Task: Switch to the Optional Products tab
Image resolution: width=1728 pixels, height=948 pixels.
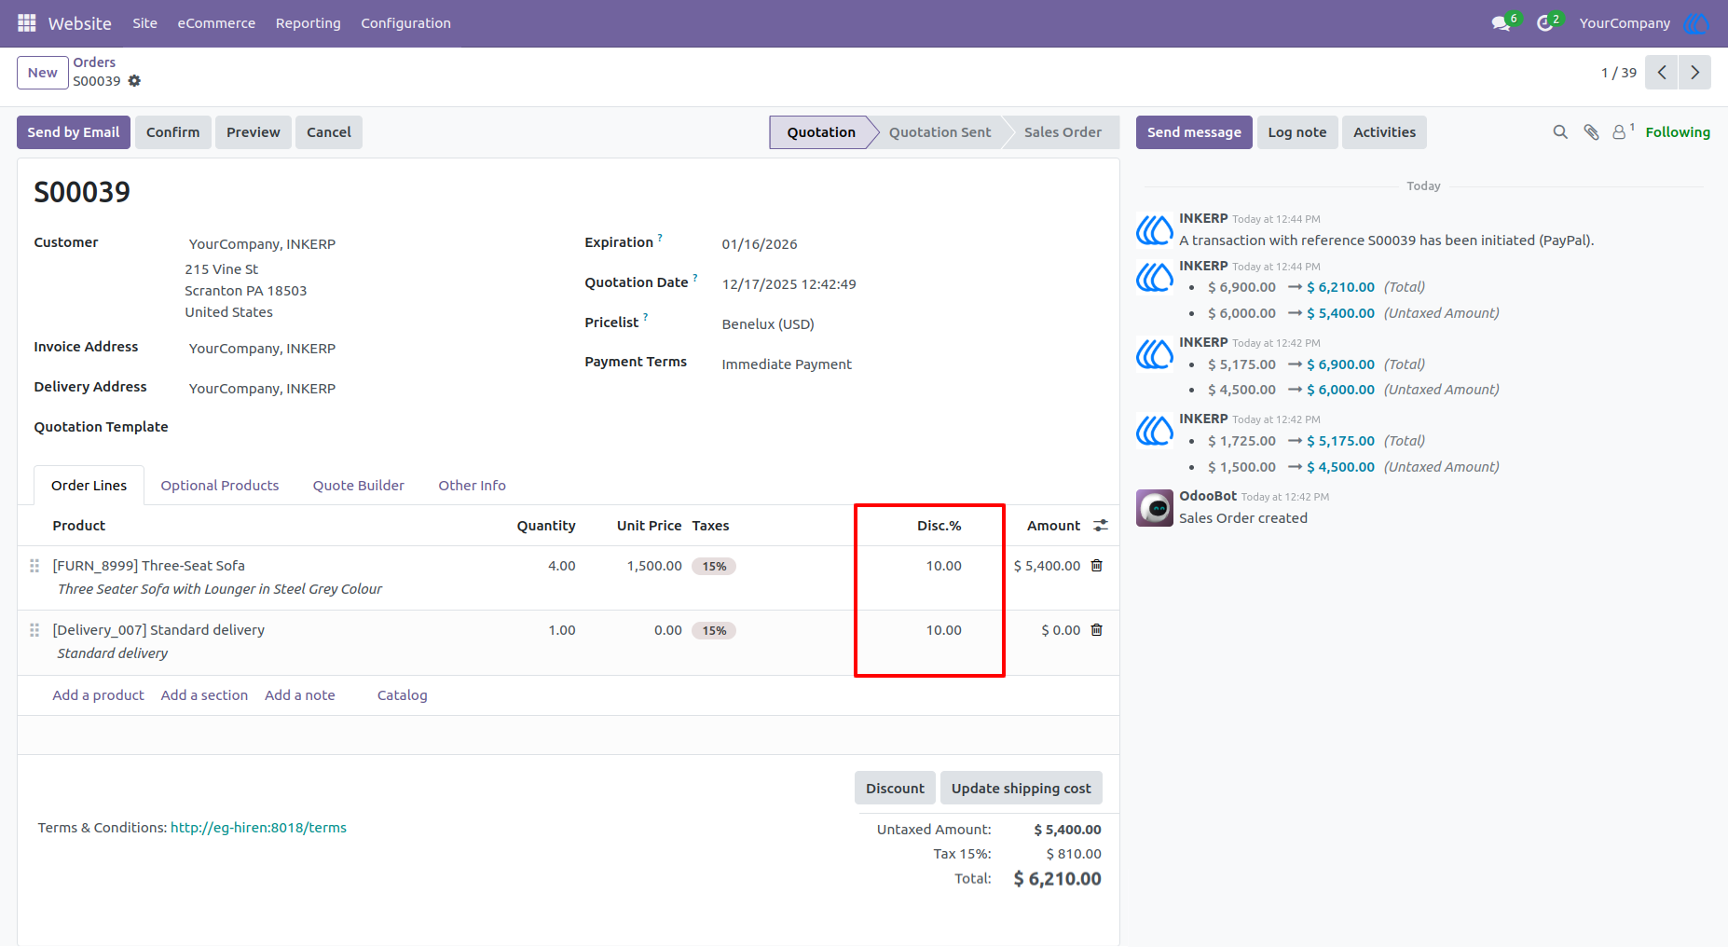Action: click(x=220, y=486)
